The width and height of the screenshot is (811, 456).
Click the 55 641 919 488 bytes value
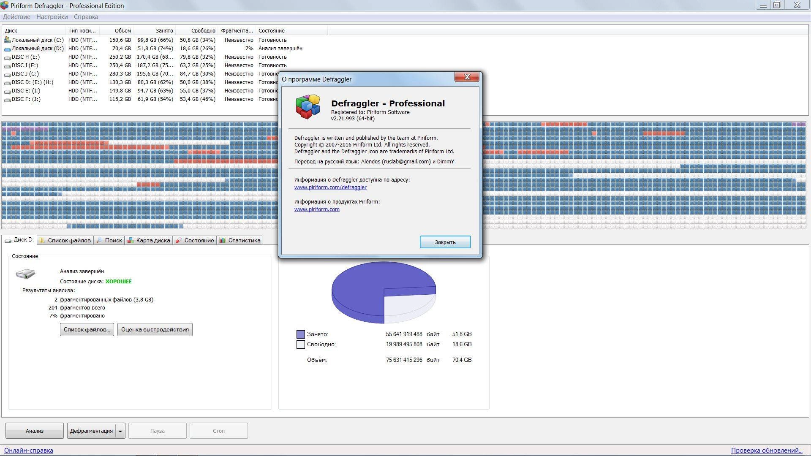(404, 334)
